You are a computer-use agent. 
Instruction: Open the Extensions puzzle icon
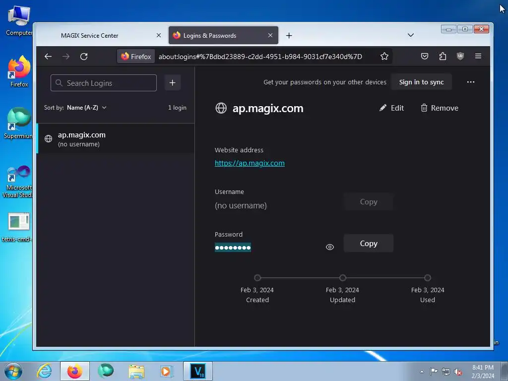(x=443, y=57)
